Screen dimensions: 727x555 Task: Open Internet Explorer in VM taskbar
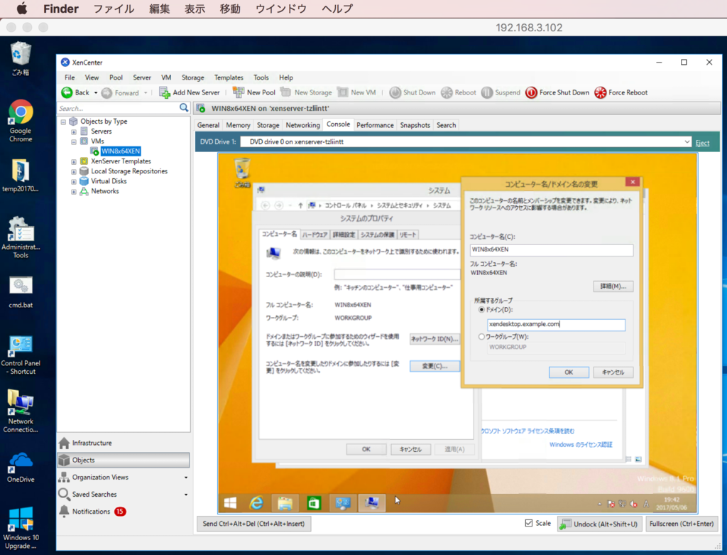pos(256,502)
